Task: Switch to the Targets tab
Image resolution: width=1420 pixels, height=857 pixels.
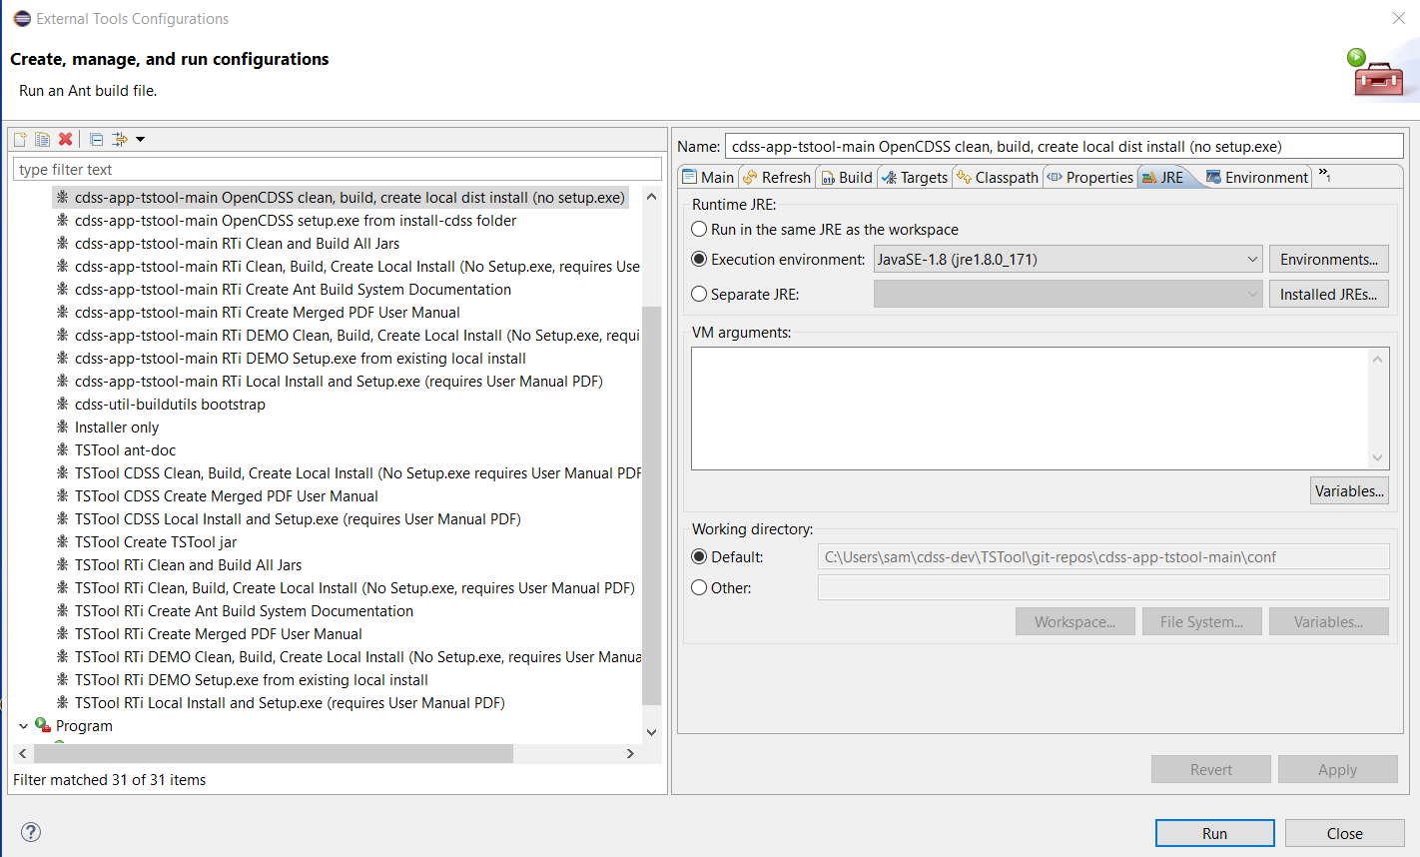Action: (x=914, y=178)
